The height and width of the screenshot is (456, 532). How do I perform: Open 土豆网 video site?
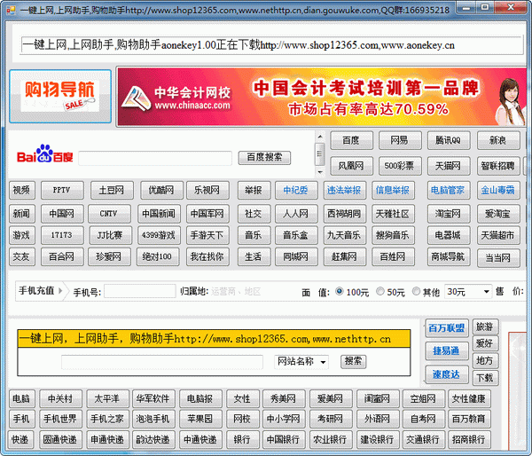click(x=112, y=190)
